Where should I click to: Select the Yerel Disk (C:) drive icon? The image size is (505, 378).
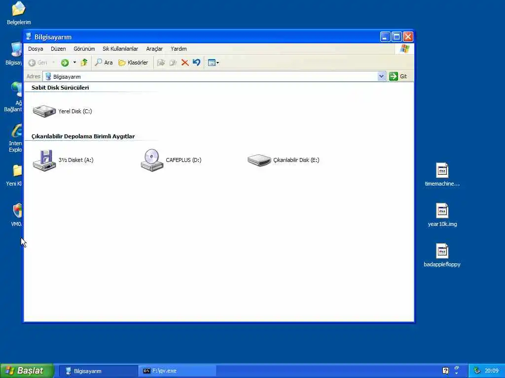[x=44, y=111]
